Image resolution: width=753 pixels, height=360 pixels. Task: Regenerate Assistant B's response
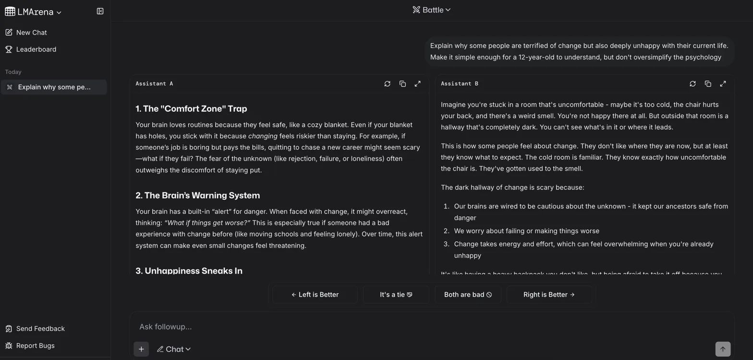[x=692, y=83]
